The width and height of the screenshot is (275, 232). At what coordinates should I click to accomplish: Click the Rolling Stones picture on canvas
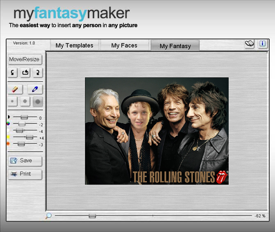[157, 131]
